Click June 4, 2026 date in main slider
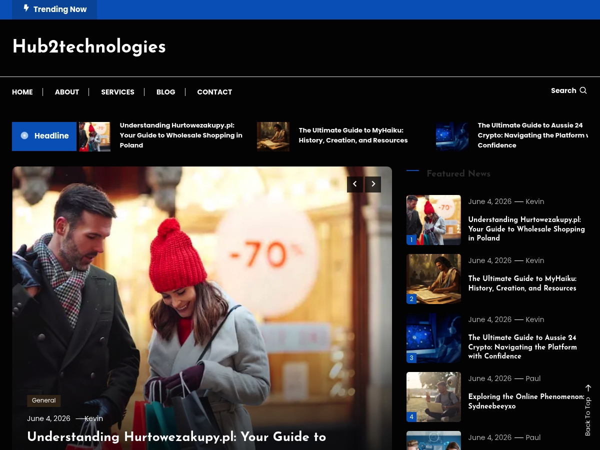Screen dimensions: 600x450 49,418
